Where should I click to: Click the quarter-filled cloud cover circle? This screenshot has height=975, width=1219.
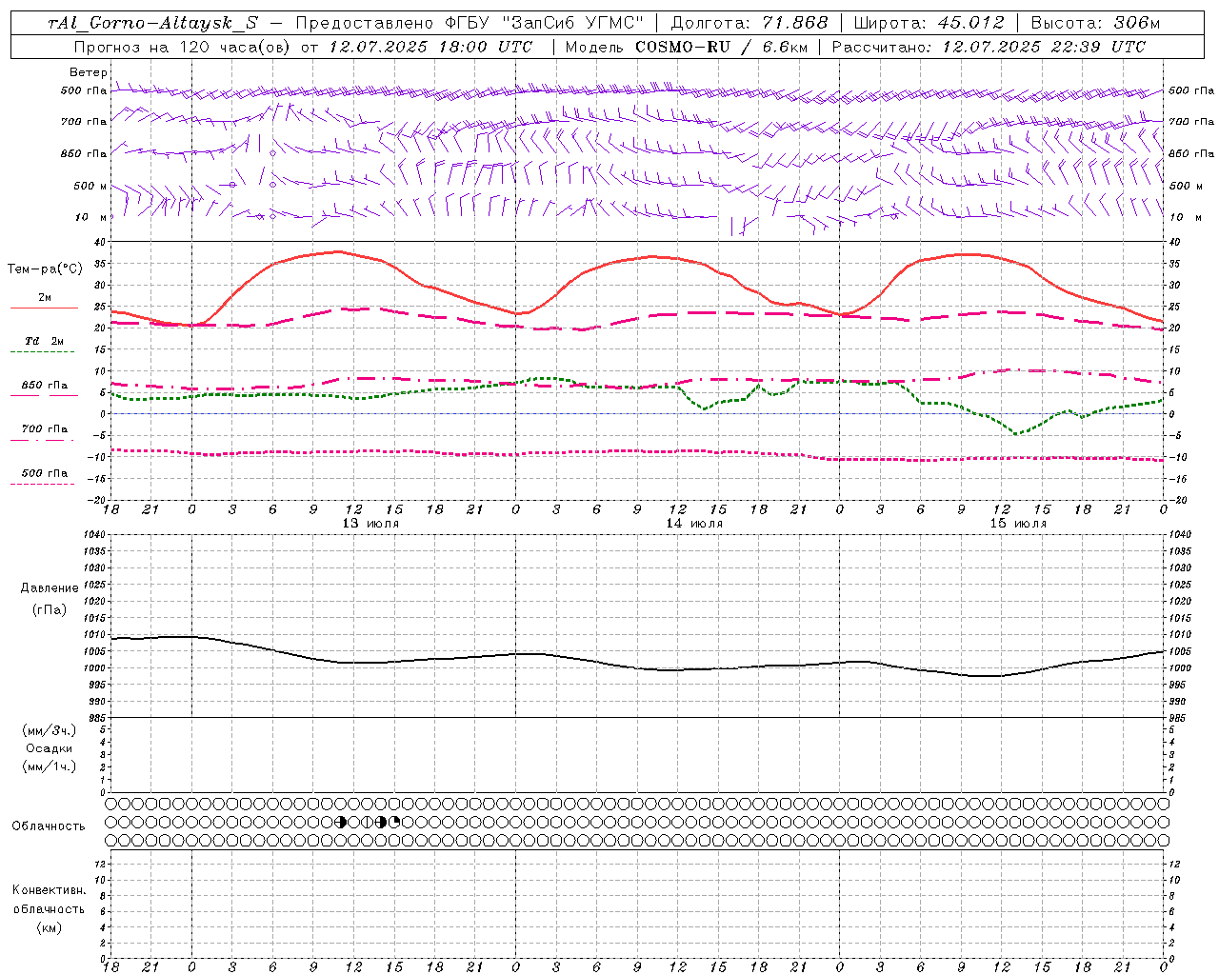click(395, 822)
